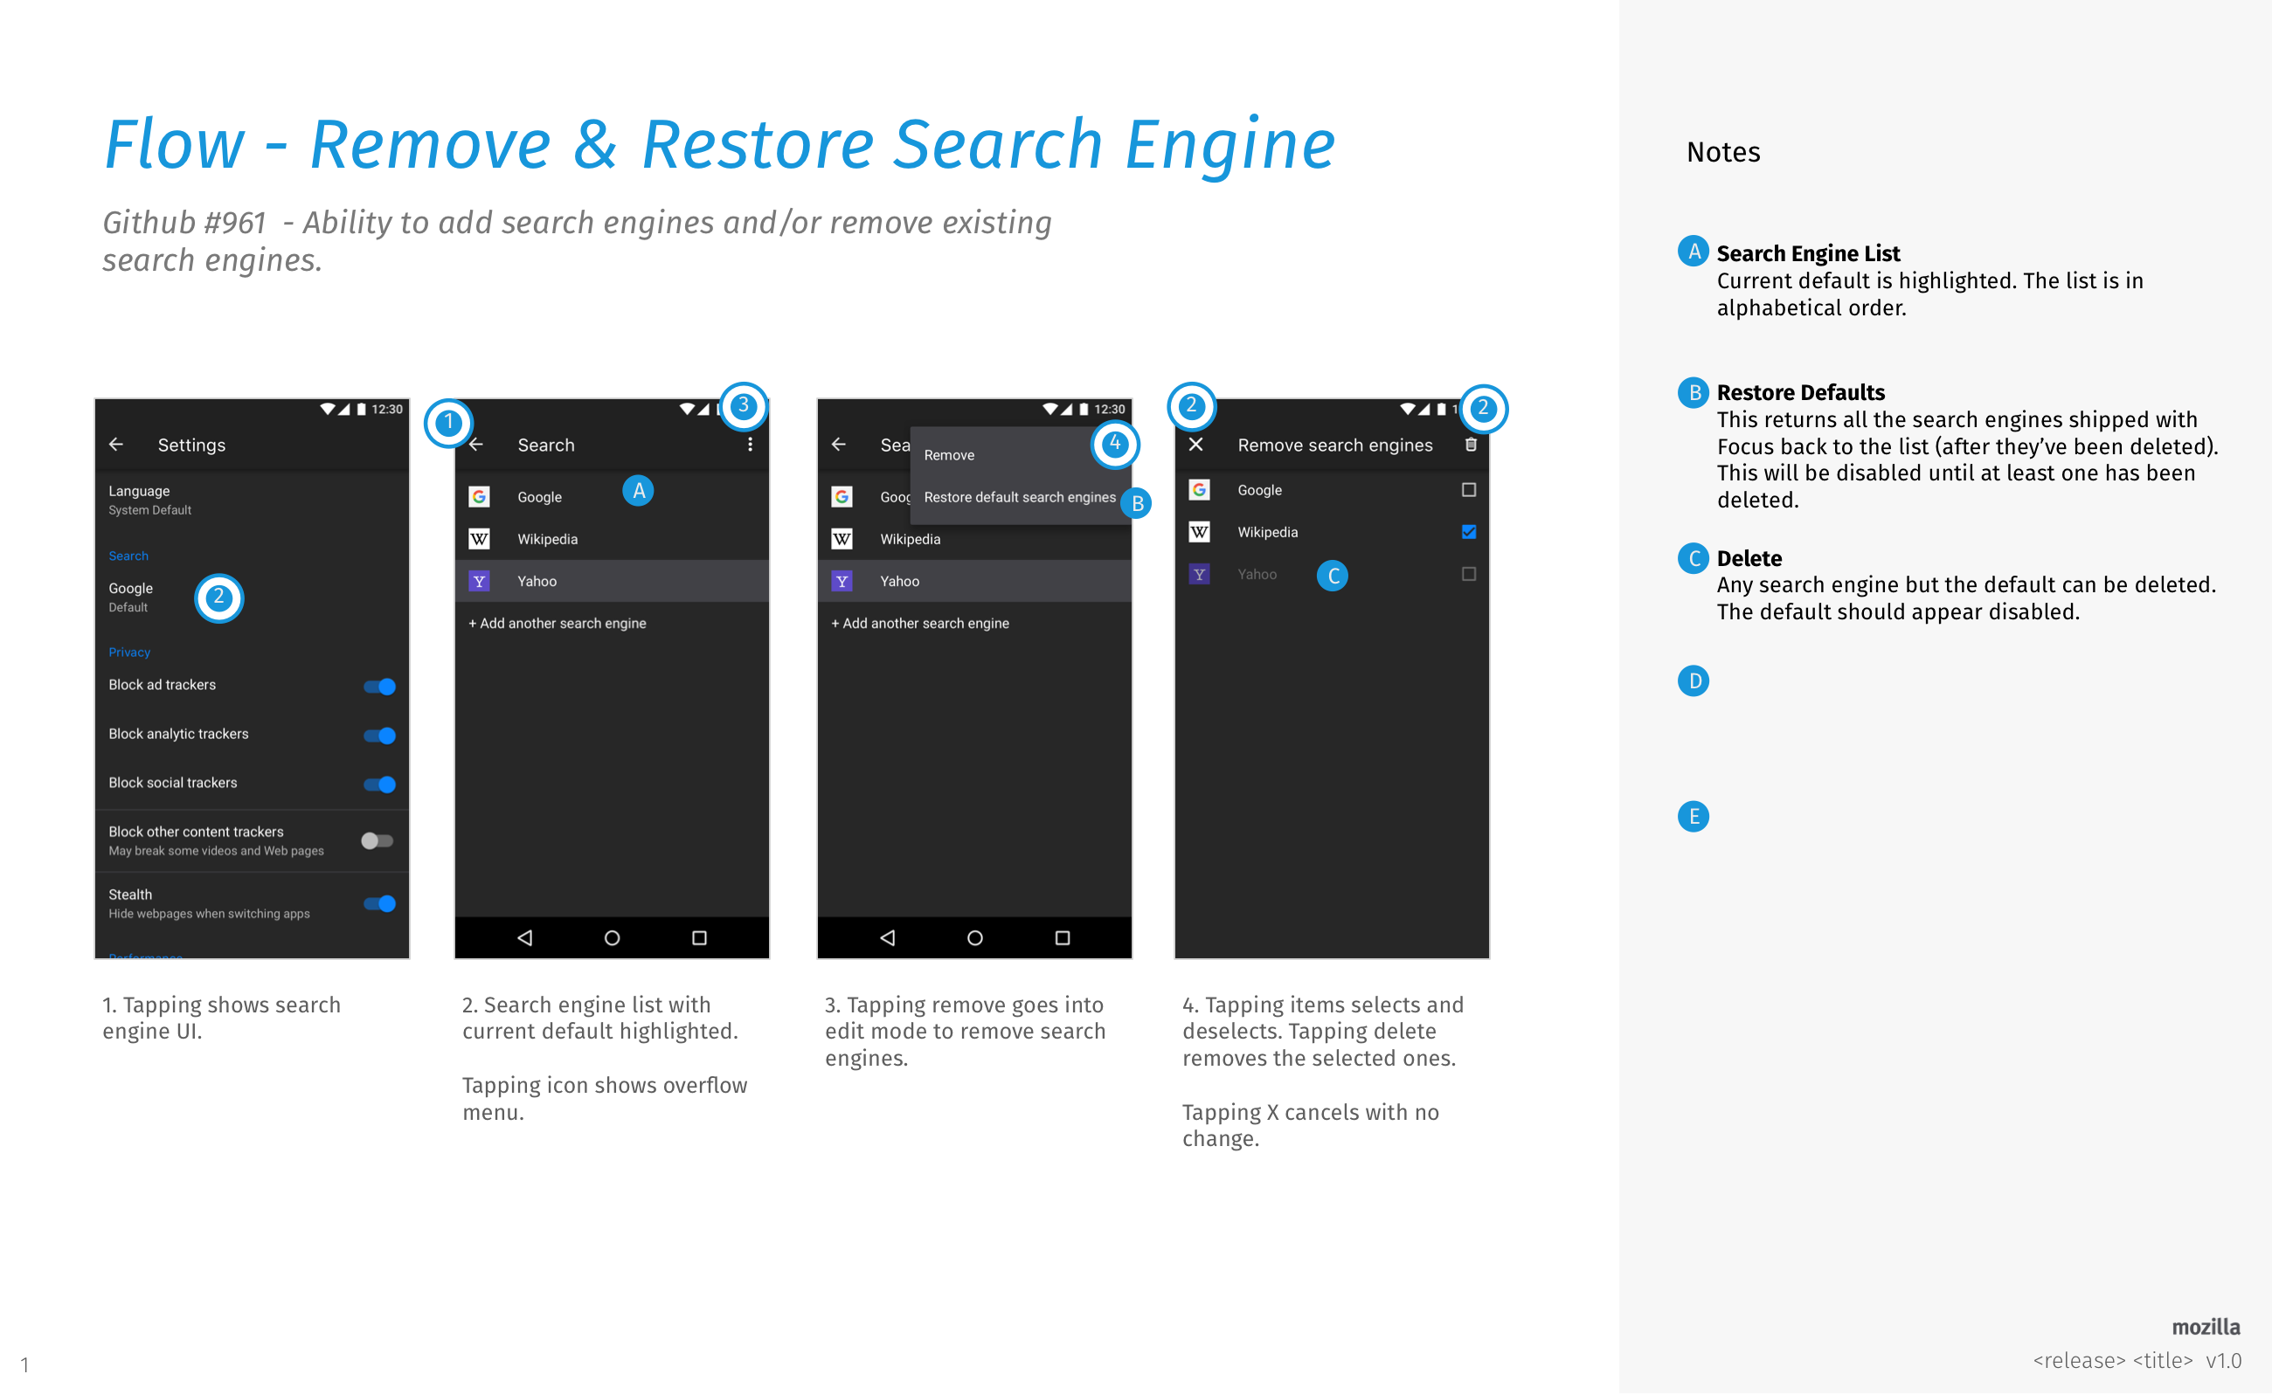Tap Android home button on second screen
The width and height of the screenshot is (2272, 1395).
[x=612, y=937]
